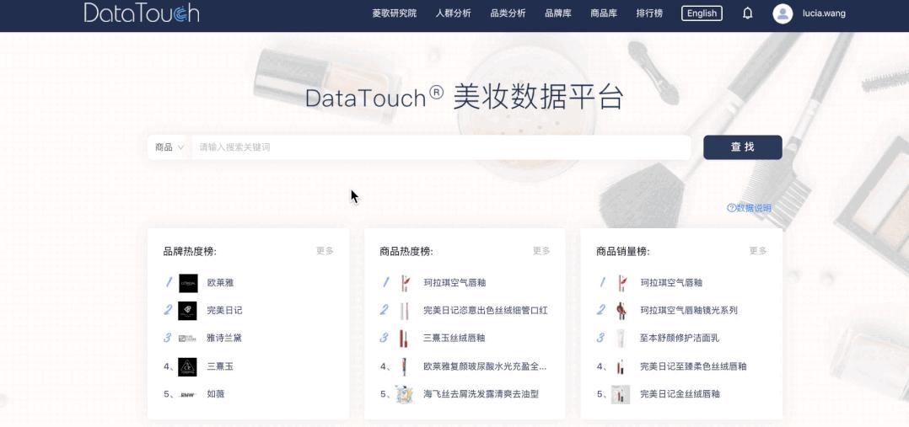The image size is (909, 427).
Task: Open 三熹玉丝绒唇釉 product
Action: click(x=454, y=339)
